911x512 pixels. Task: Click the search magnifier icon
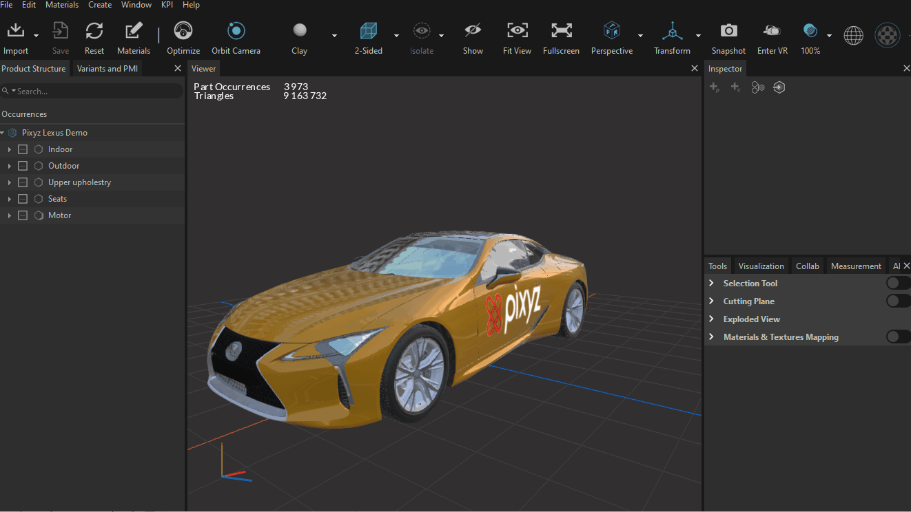[x=6, y=91]
